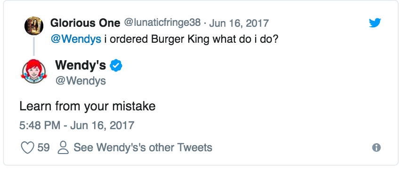Visit the @lunaticfringe38 handle

pyautogui.click(x=162, y=23)
